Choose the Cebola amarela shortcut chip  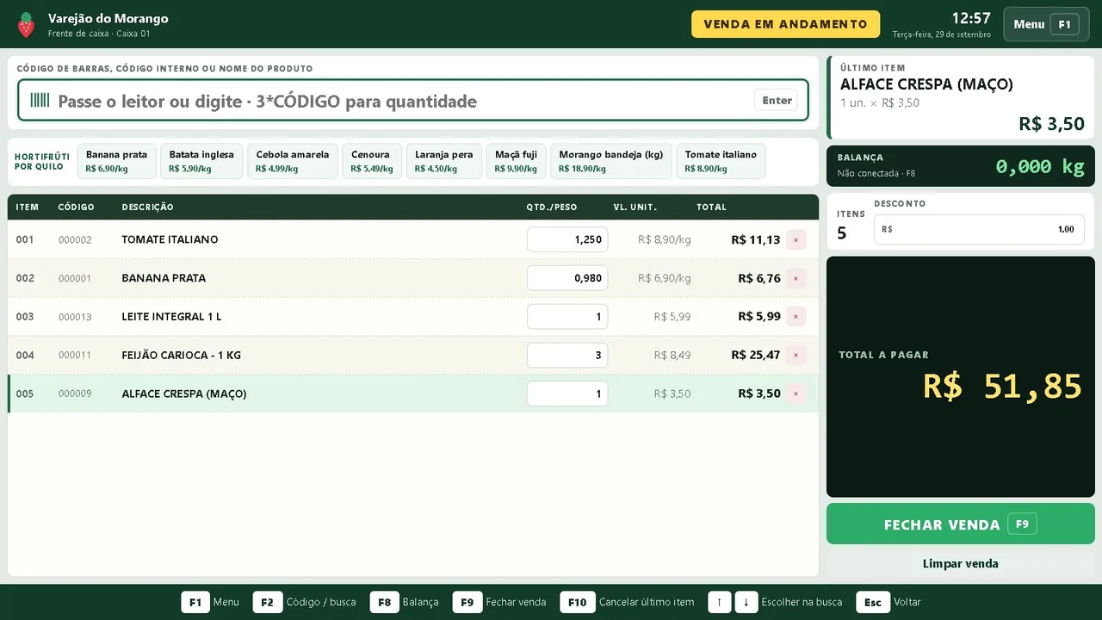point(293,161)
